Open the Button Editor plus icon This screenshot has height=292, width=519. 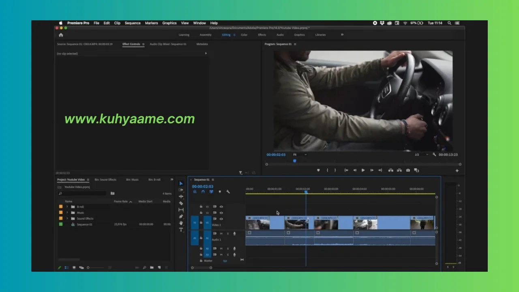coord(457,171)
